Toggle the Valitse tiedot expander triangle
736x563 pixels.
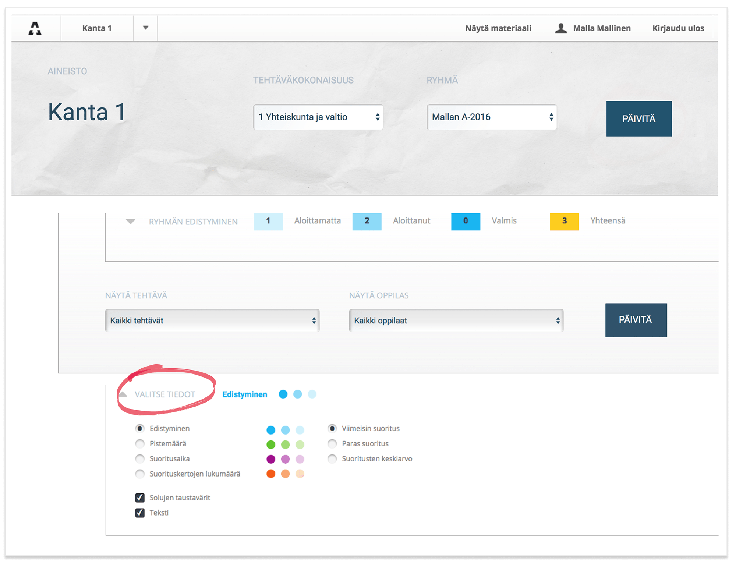(x=123, y=394)
